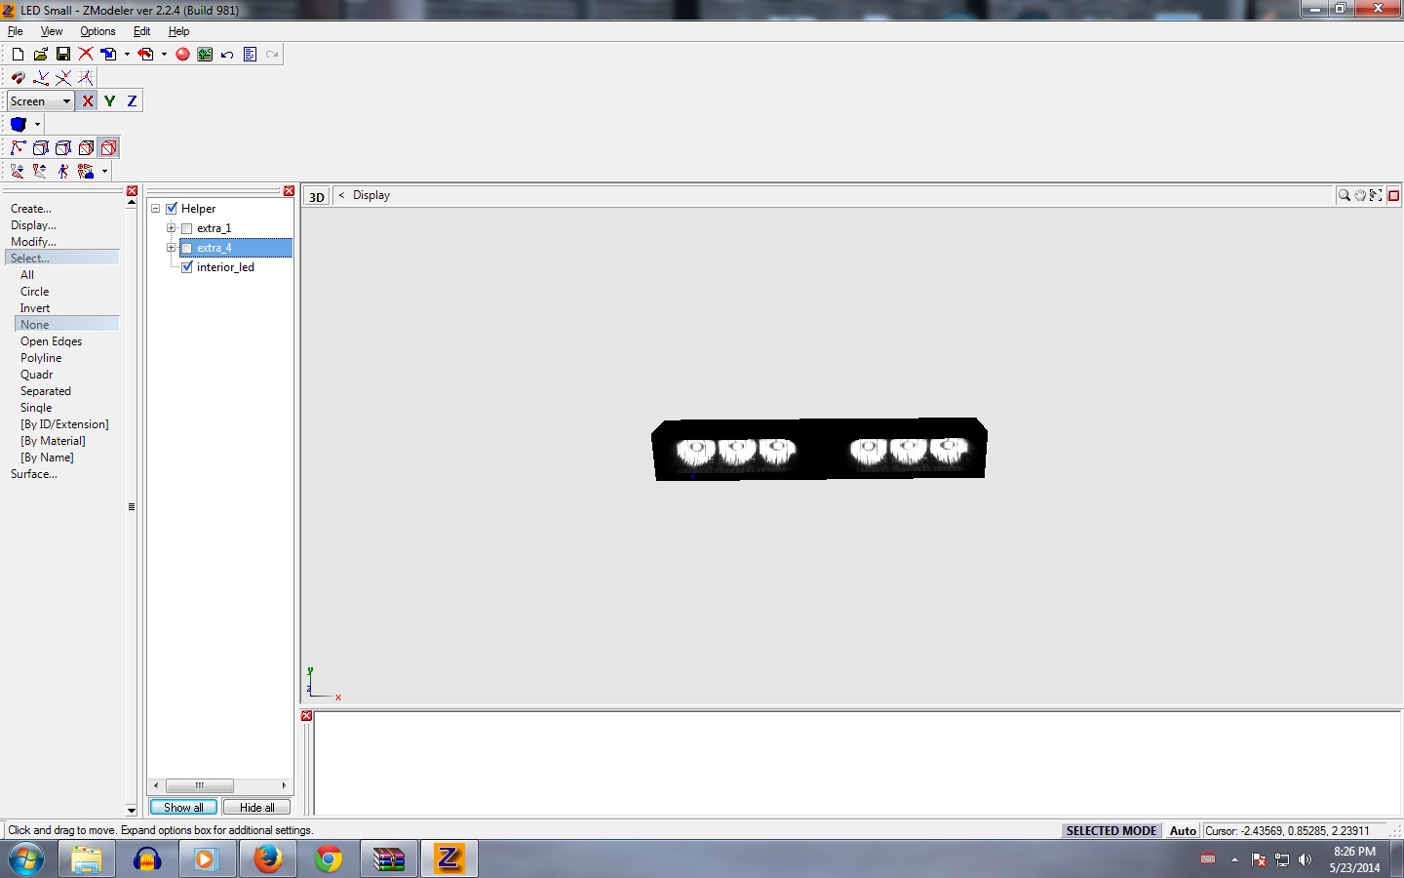The width and height of the screenshot is (1404, 878).
Task: Select the viewport pan hand tool
Action: tap(1360, 196)
